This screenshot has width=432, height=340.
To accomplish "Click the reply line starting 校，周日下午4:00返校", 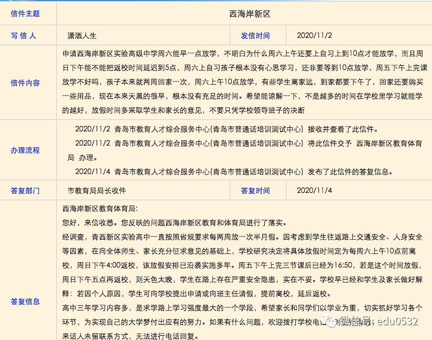I will (242, 265).
